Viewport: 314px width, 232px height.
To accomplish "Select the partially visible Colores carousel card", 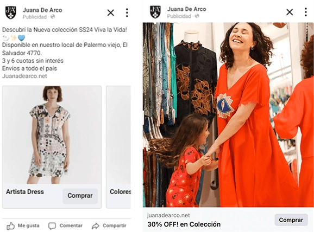I will click(x=118, y=147).
